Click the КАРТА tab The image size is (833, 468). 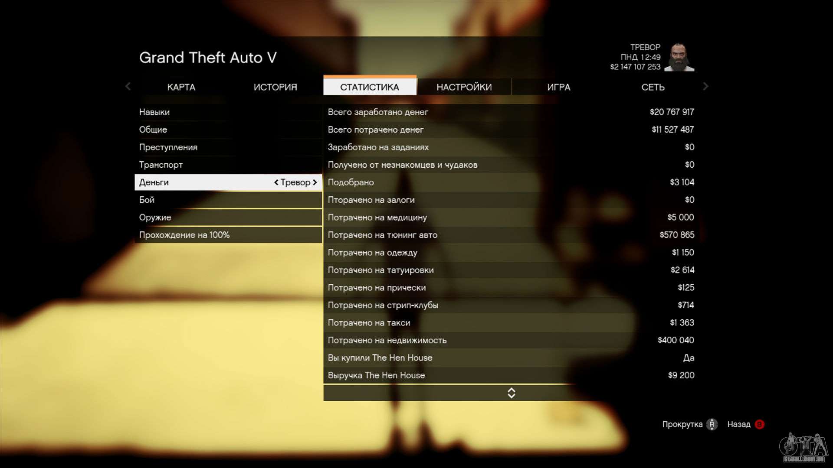[x=181, y=86]
